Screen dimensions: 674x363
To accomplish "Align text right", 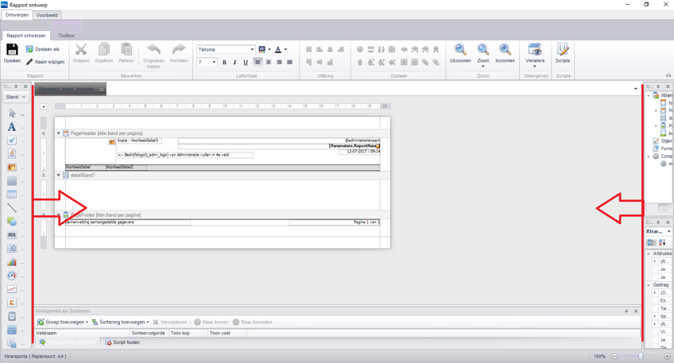I will [x=279, y=62].
